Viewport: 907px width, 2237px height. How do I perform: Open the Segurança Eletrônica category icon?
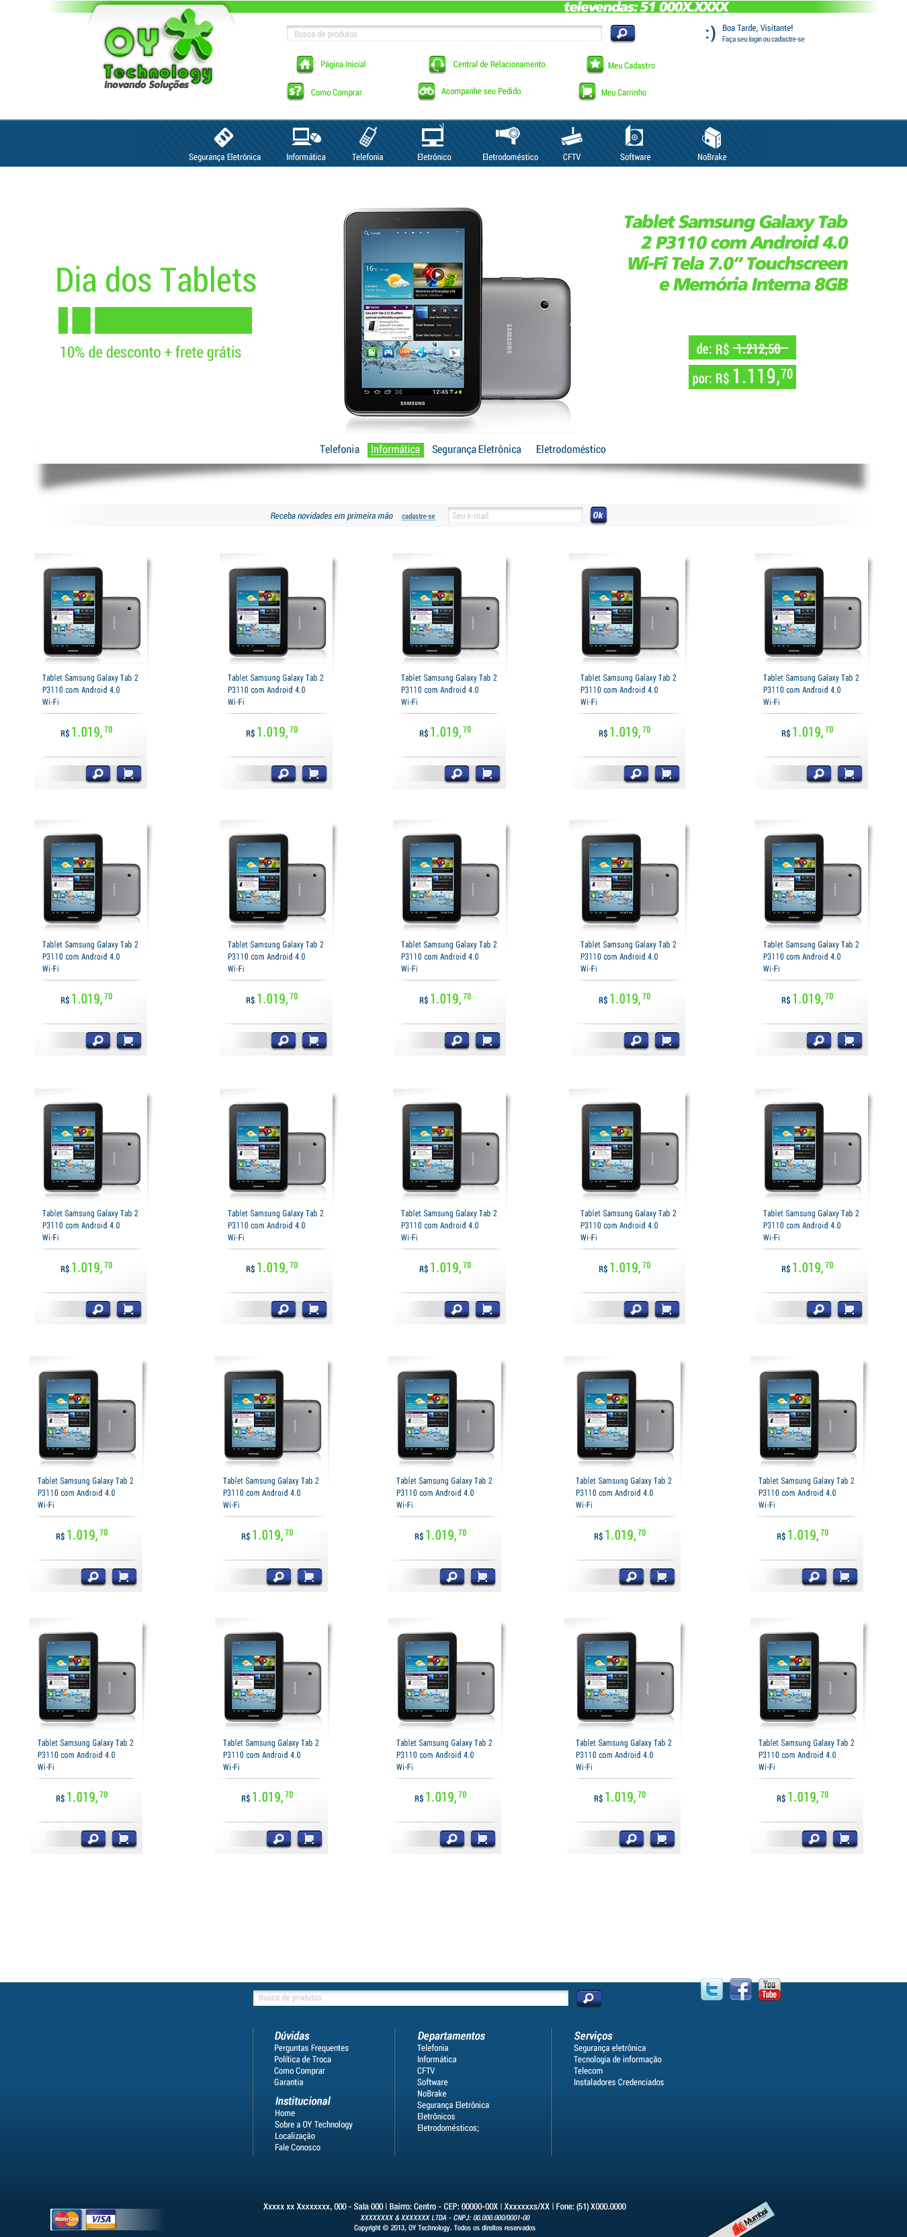tap(224, 137)
